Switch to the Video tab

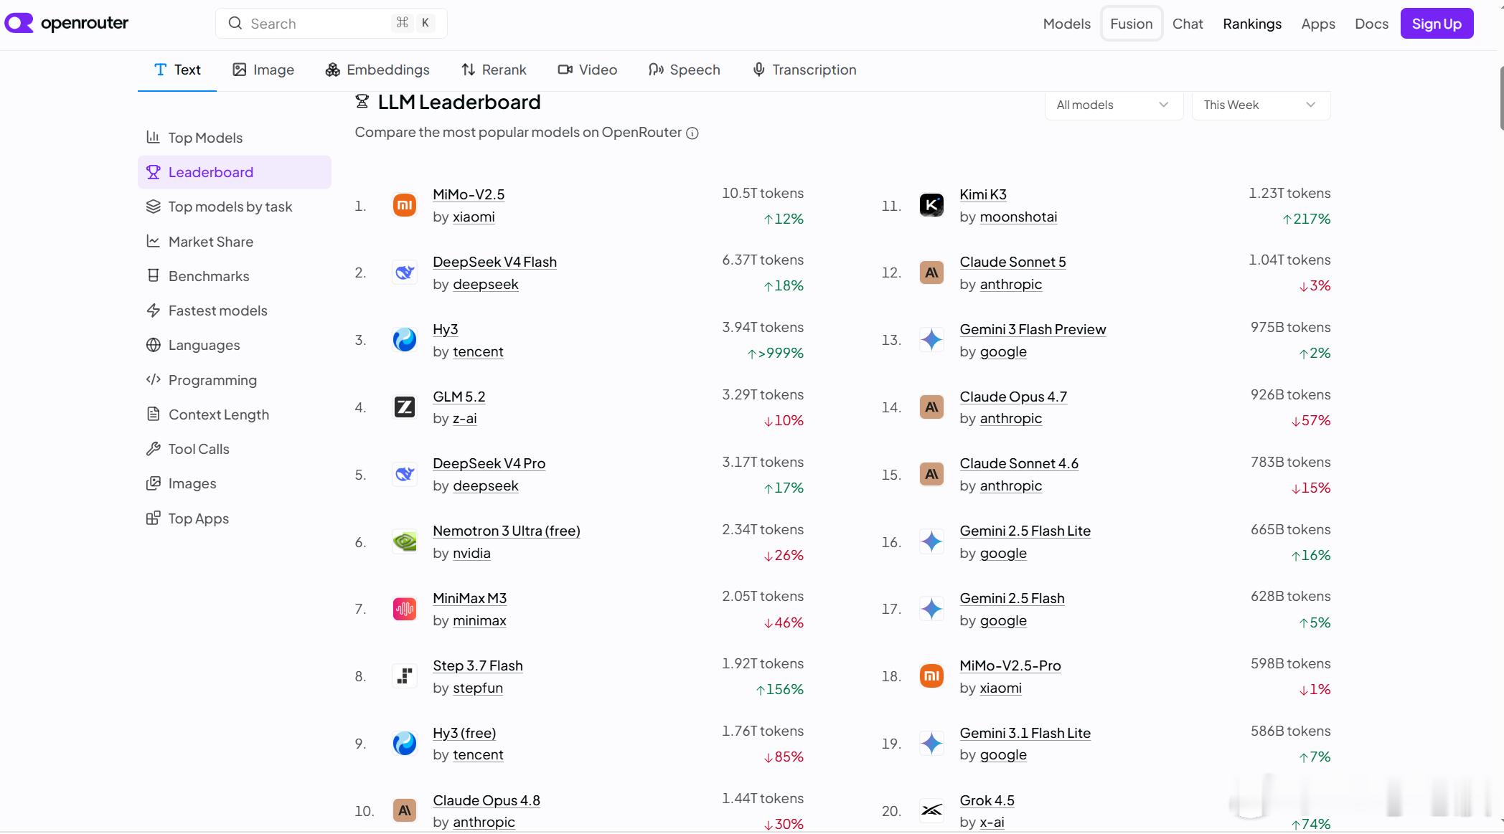click(588, 70)
